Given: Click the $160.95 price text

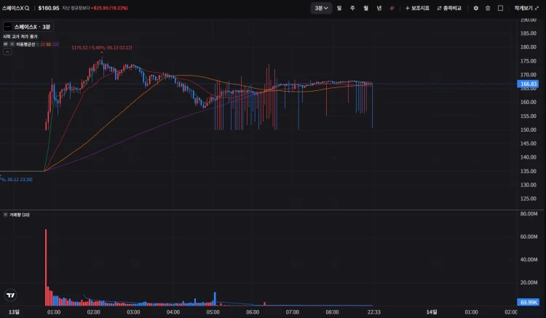Looking at the screenshot, I should tap(49, 8).
